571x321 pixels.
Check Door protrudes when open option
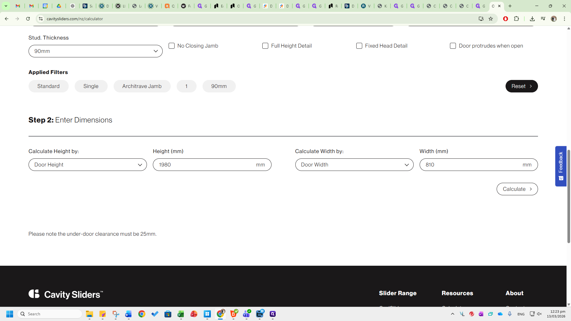pos(453,46)
